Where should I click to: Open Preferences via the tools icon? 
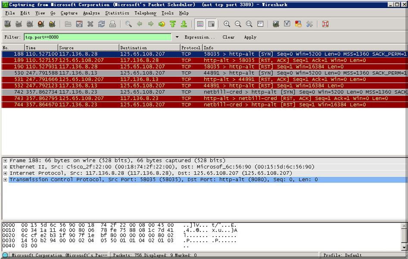309,24
